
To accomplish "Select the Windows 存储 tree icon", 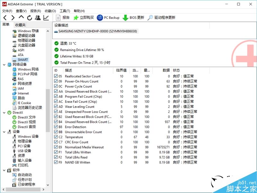I will [14, 31].
